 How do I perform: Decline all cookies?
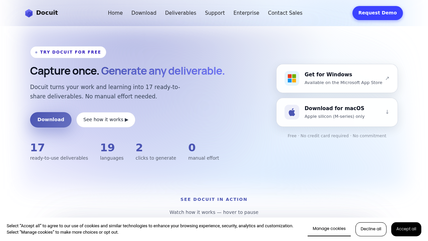(x=371, y=229)
